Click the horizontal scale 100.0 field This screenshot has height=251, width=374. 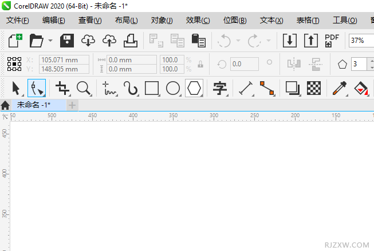coord(172,60)
